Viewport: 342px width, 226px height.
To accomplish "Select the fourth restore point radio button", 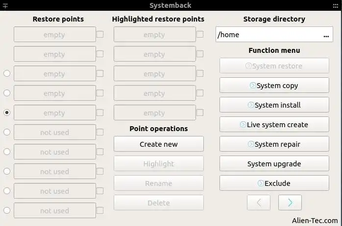I will (x=7, y=93).
